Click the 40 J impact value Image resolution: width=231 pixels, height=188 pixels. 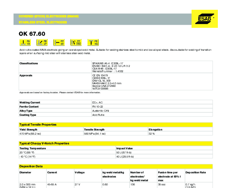[x=125, y=157]
